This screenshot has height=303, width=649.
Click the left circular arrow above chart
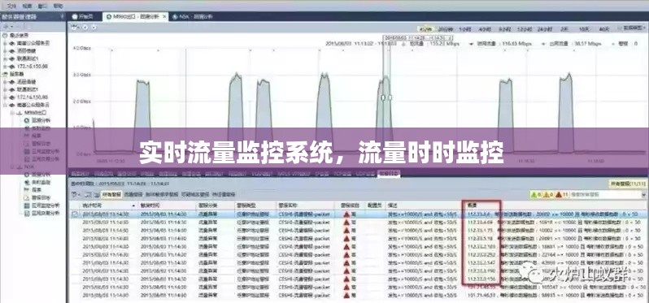pyautogui.click(x=85, y=28)
